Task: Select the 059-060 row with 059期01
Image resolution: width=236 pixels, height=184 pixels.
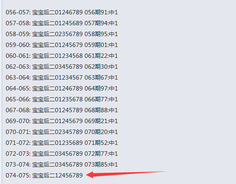Action: 62,45
